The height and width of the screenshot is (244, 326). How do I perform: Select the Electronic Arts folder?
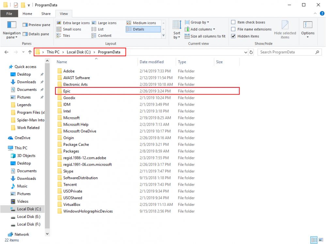coord(147,84)
